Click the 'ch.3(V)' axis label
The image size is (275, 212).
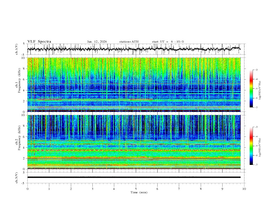(x=17, y=178)
